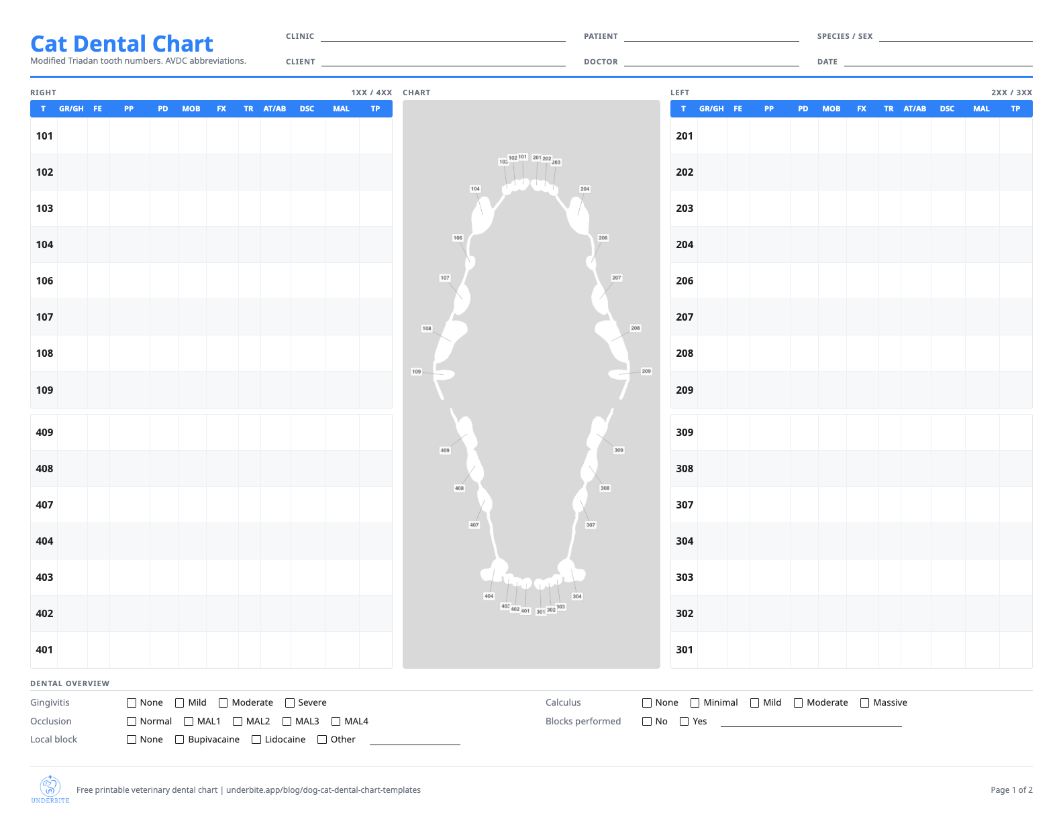This screenshot has width=1063, height=821.
Task: Mark the MAL4 checkbox
Action: (336, 722)
